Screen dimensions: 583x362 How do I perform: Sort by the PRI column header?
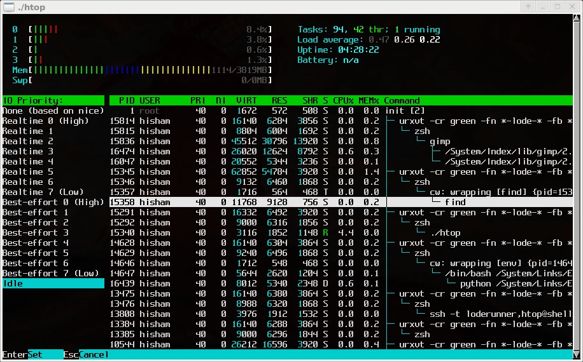(198, 100)
